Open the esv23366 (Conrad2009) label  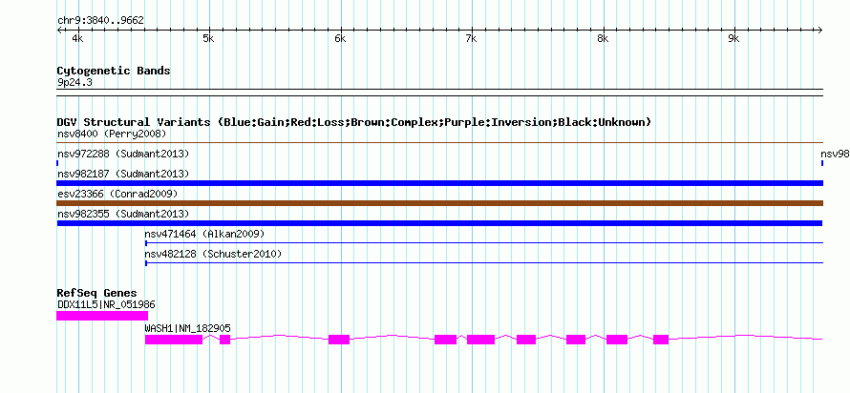[x=117, y=194]
